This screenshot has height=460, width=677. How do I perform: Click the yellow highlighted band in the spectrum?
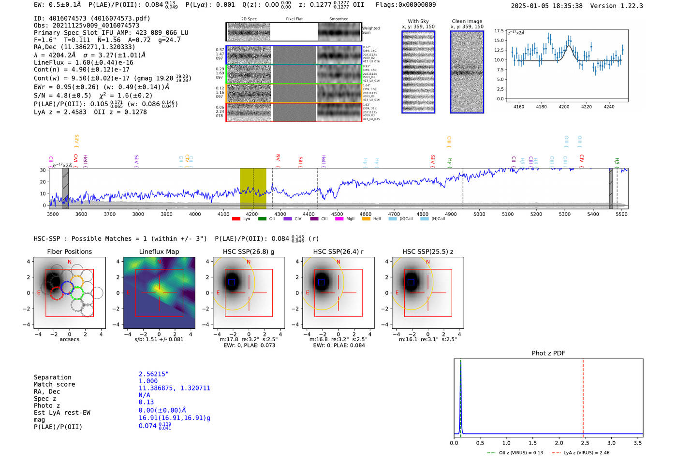253,188
